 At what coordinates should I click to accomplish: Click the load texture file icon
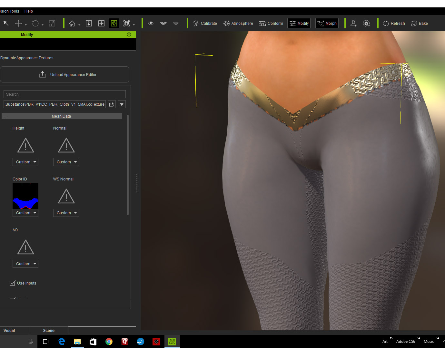click(x=112, y=104)
